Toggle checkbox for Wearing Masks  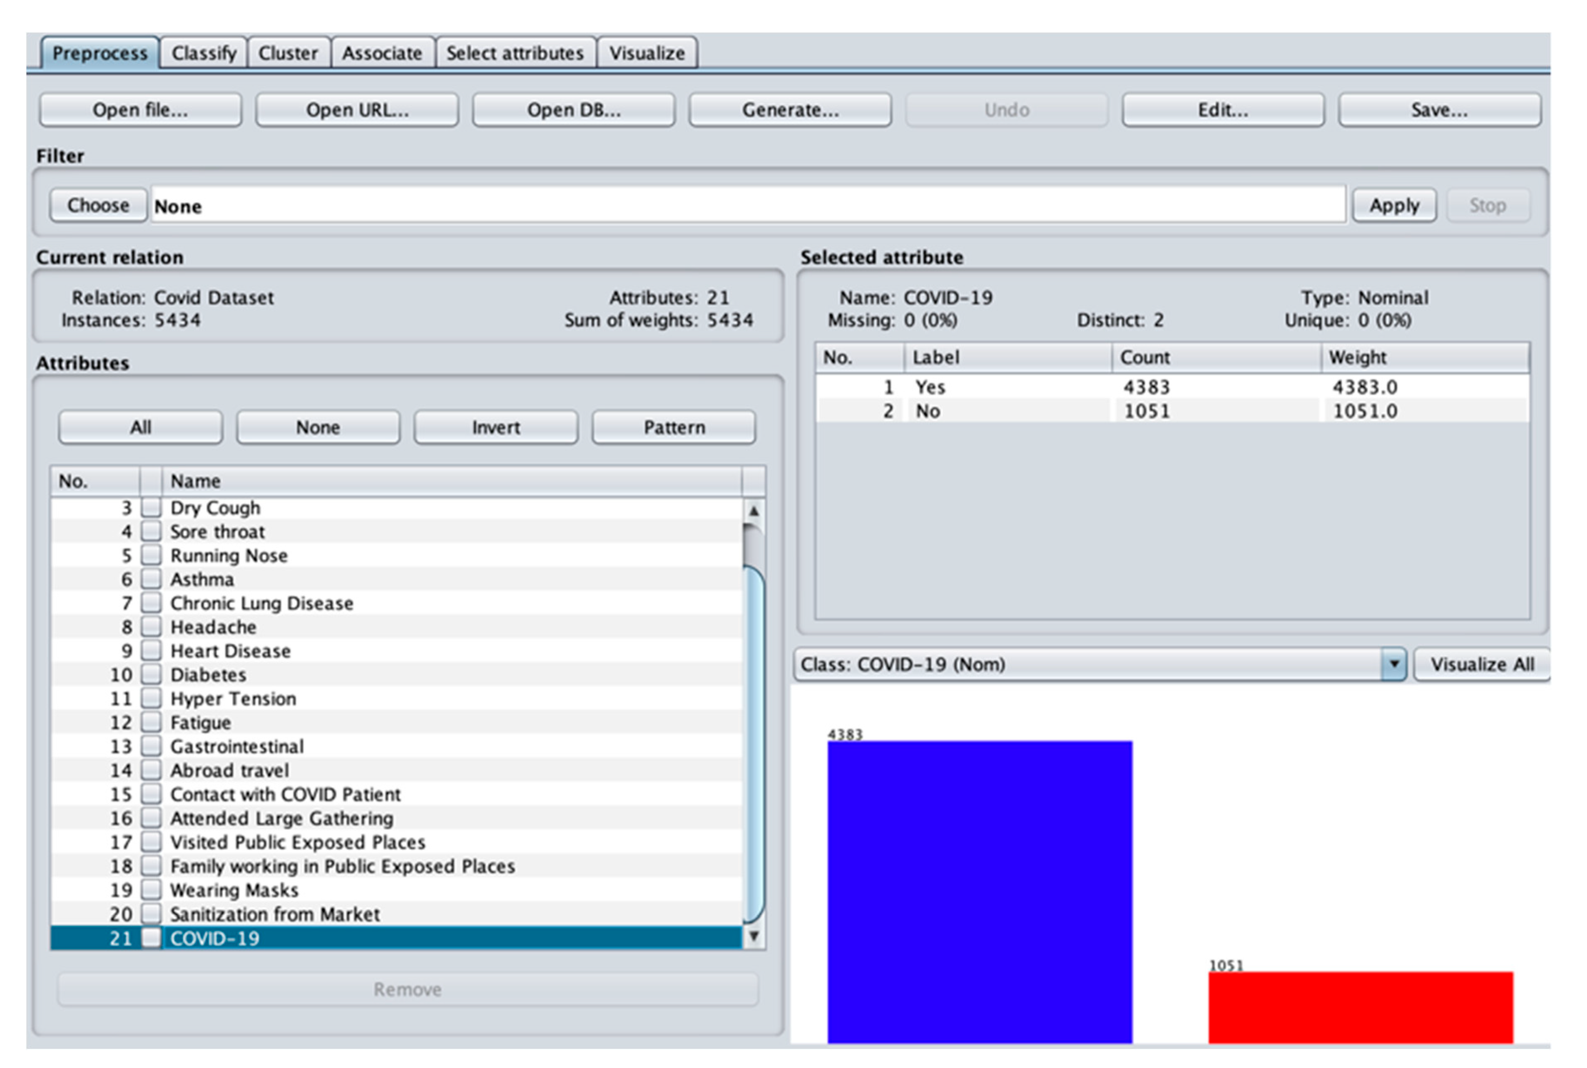coord(151,890)
